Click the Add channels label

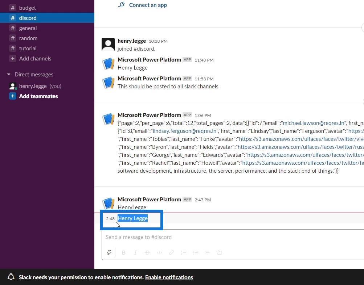(35, 58)
